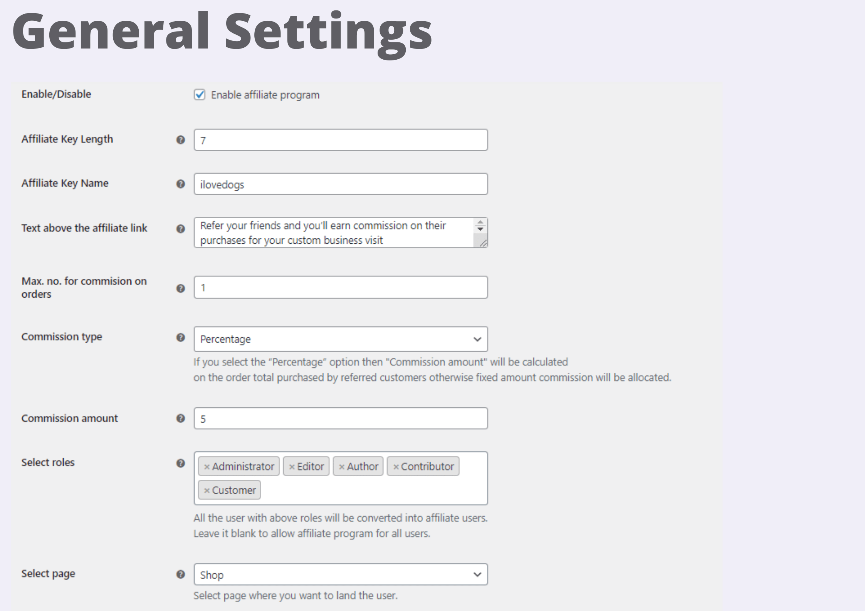The image size is (865, 611).
Task: Click the Commission type help icon
Action: [x=180, y=337]
